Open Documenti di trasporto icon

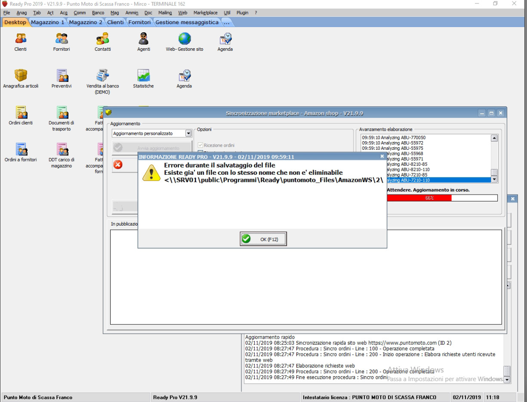(x=62, y=112)
